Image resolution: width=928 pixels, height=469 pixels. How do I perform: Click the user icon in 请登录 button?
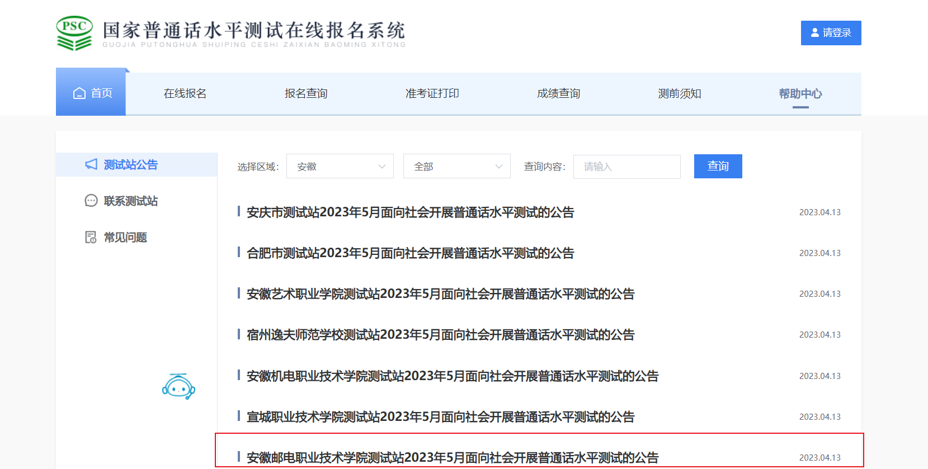[815, 33]
